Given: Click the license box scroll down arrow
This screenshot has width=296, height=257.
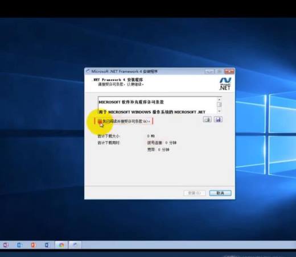Looking at the screenshot, I should [219, 111].
